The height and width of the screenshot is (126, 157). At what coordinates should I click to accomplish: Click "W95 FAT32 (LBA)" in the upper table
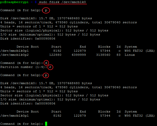tap(139, 51)
